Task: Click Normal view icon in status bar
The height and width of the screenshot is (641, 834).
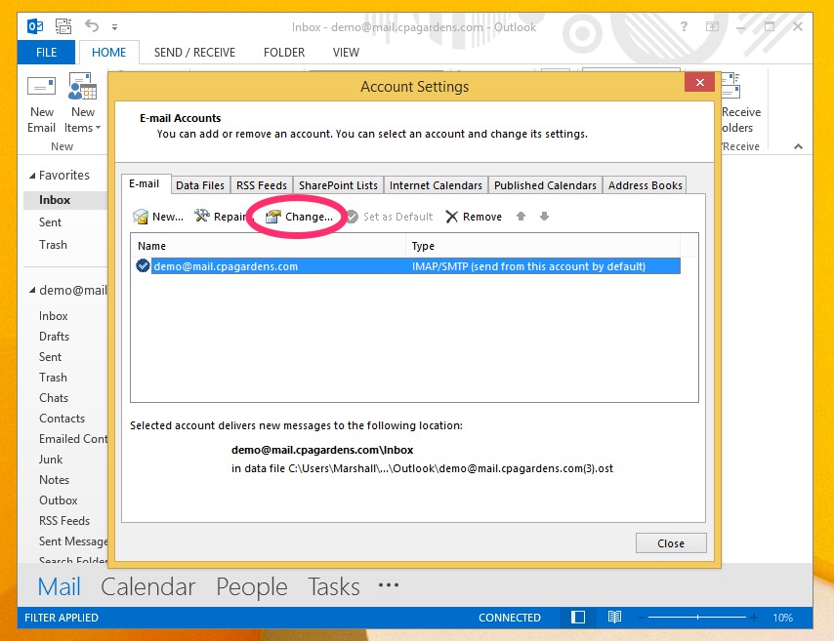Action: coord(577,617)
